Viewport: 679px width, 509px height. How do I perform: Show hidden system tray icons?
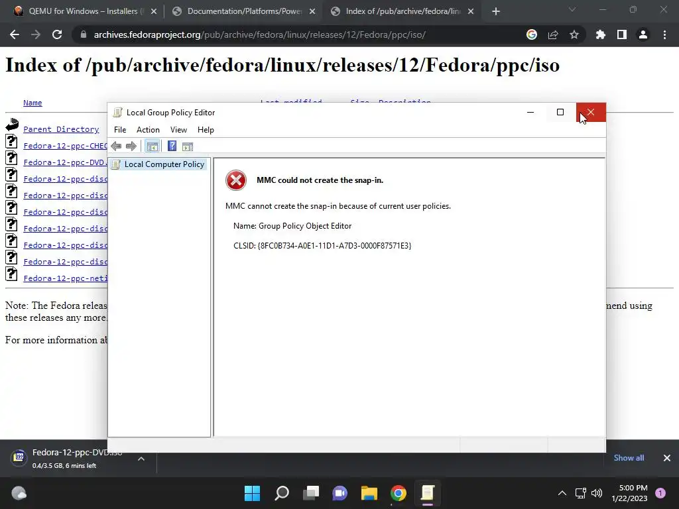click(x=562, y=493)
